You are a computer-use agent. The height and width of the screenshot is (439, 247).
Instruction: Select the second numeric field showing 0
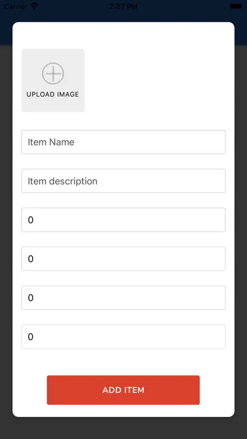click(x=123, y=259)
